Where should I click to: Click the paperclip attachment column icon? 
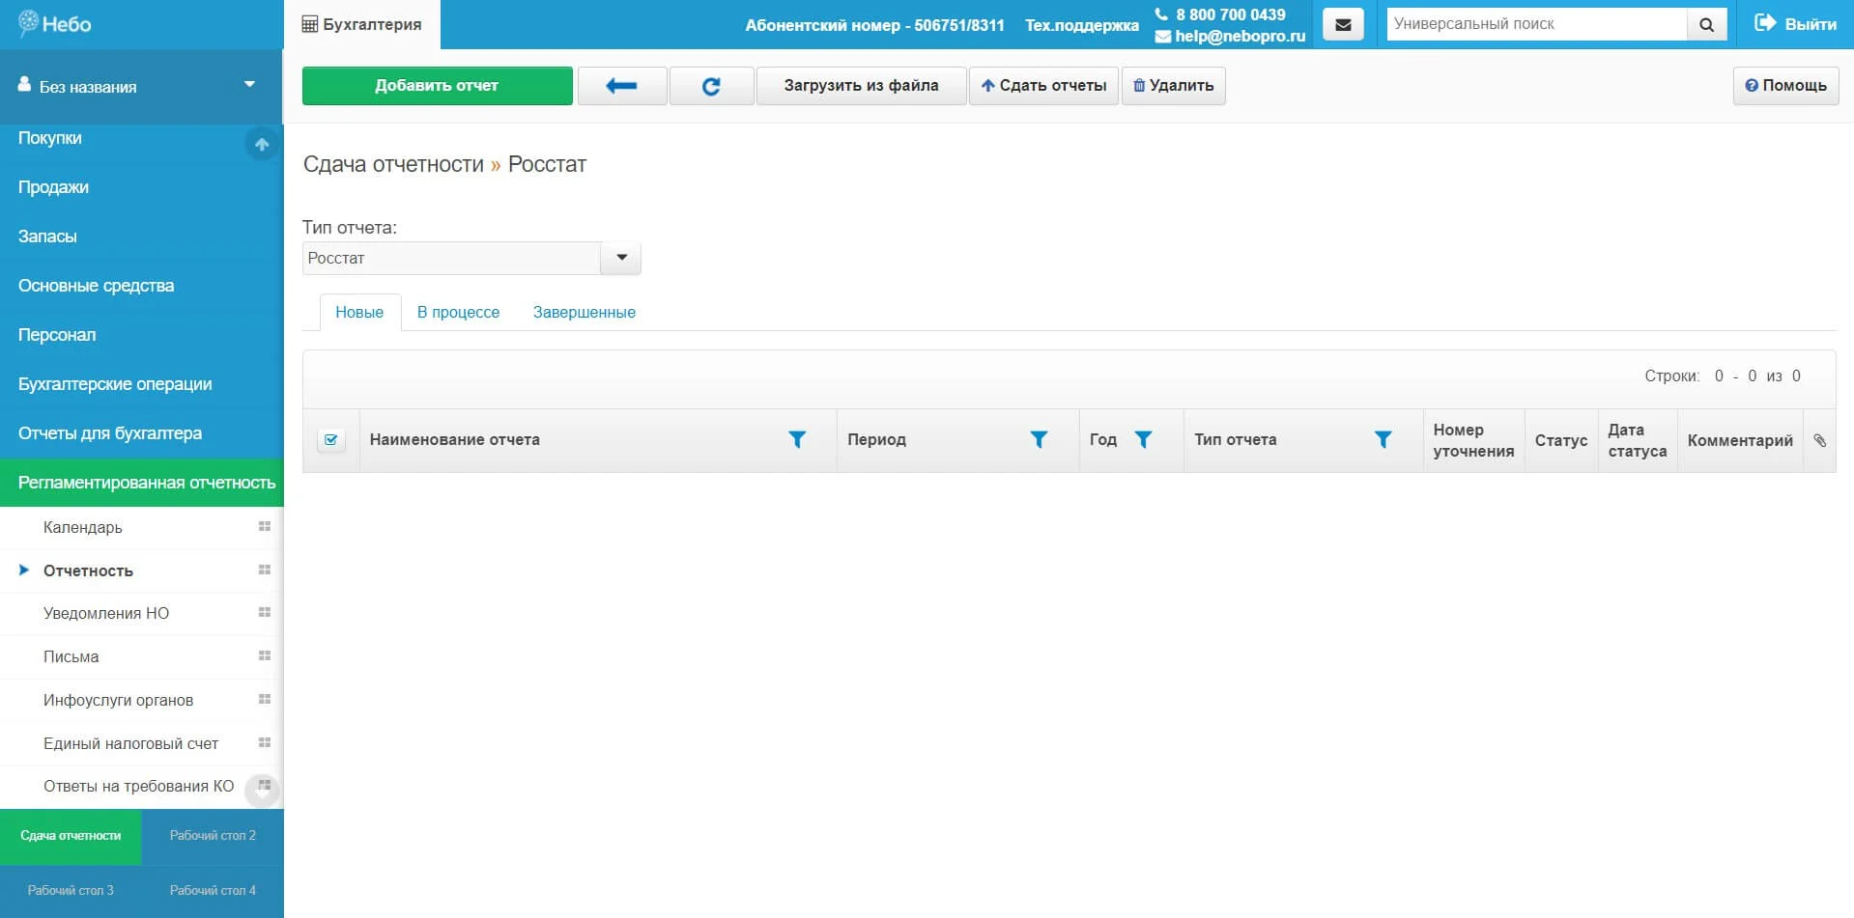point(1820,440)
